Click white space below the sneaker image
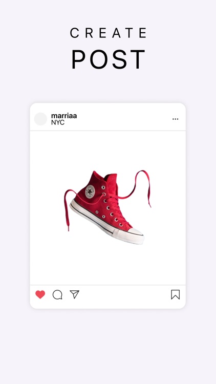 pos(108,266)
